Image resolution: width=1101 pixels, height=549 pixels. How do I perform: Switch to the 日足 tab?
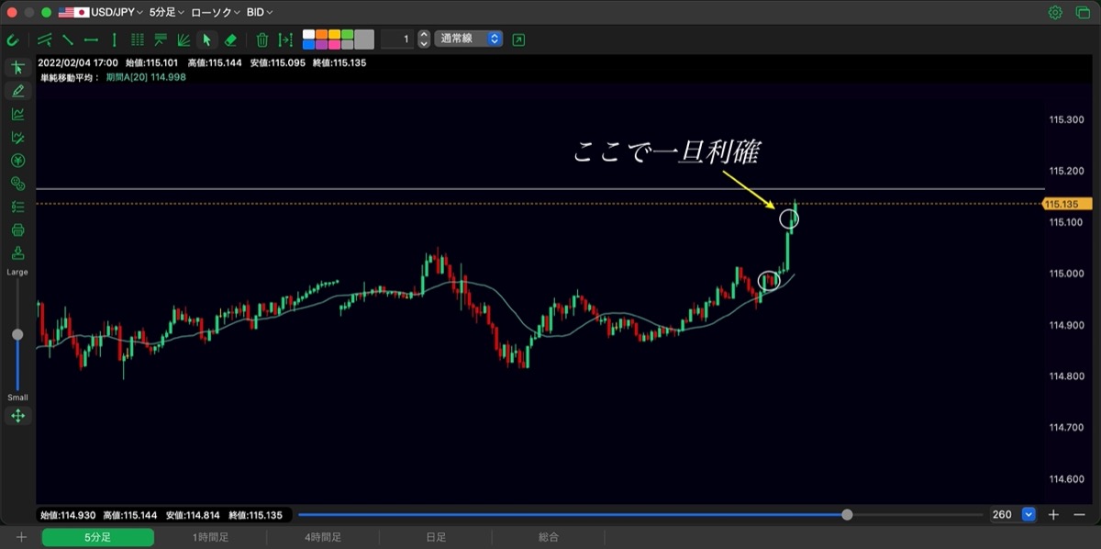click(x=436, y=537)
